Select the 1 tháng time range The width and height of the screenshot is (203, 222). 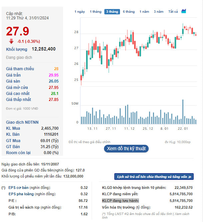click(x=96, y=12)
